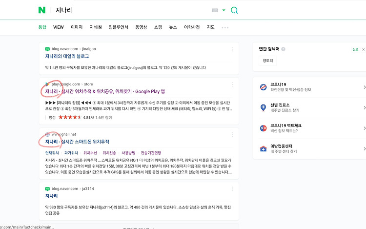366x229 pixels.
Task: Click the Google Play icon beside play.google.com
Action: click(x=47, y=84)
